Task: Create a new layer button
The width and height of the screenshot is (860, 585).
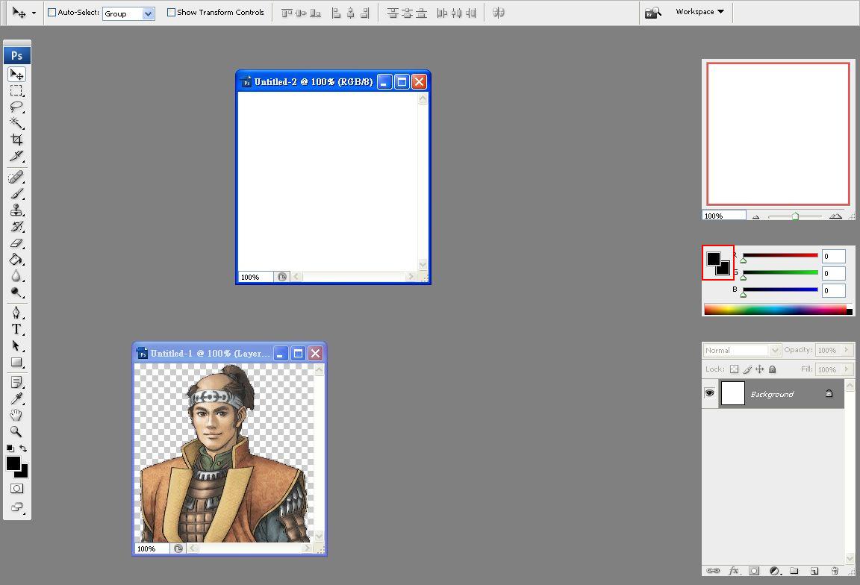Action: (814, 571)
